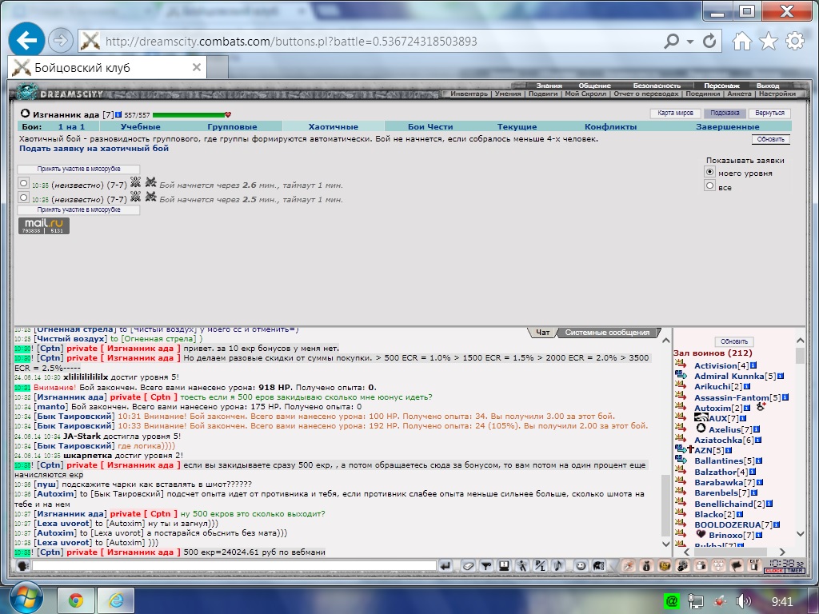Open the '1 на 1' battles tab
This screenshot has height=614, width=819.
[x=71, y=126]
